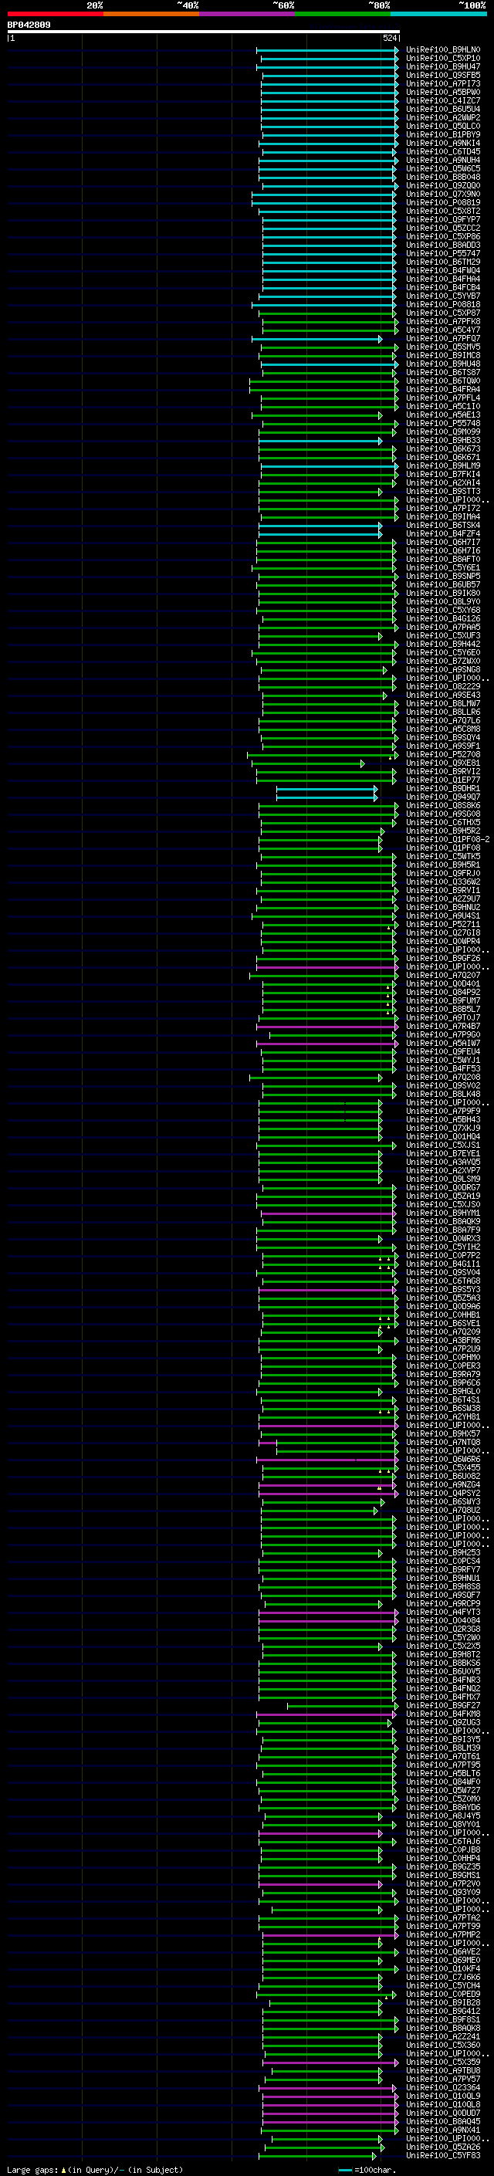This screenshot has width=494, height=2176.
Task: Select hit label UniRef100_Q9FYP7
Action: click(x=443, y=220)
